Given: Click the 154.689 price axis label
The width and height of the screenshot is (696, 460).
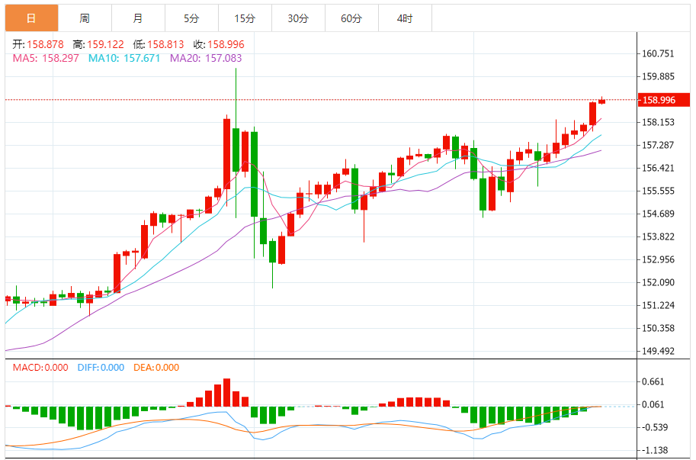Looking at the screenshot, I should [x=658, y=214].
